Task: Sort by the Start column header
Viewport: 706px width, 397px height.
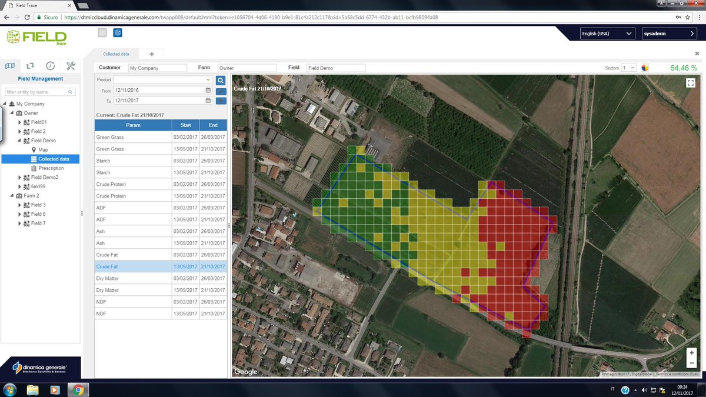Action: tap(186, 125)
